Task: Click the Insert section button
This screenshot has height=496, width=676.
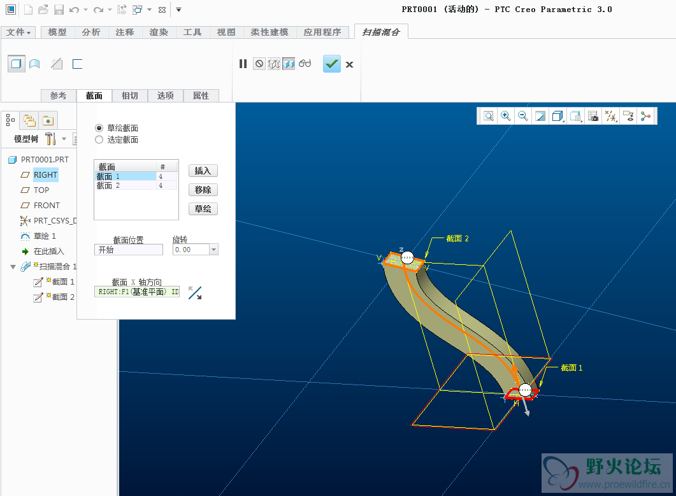Action: point(203,171)
